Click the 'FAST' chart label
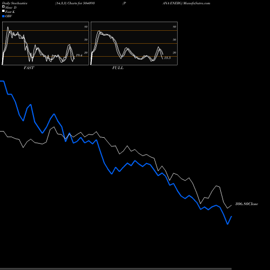Viewport: 270px width, 270px height. (x=29, y=68)
